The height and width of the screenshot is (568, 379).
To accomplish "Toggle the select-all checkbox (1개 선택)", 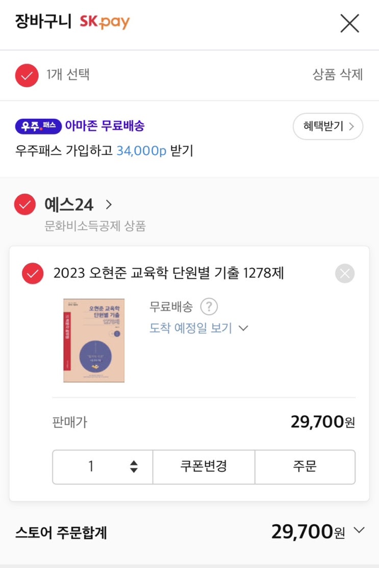I will [x=27, y=75].
